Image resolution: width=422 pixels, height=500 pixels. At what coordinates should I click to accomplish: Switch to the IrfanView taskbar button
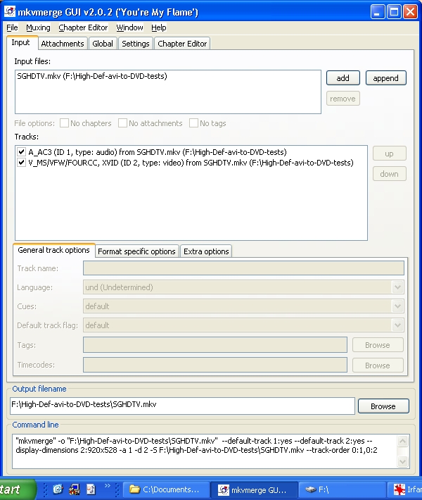click(405, 489)
